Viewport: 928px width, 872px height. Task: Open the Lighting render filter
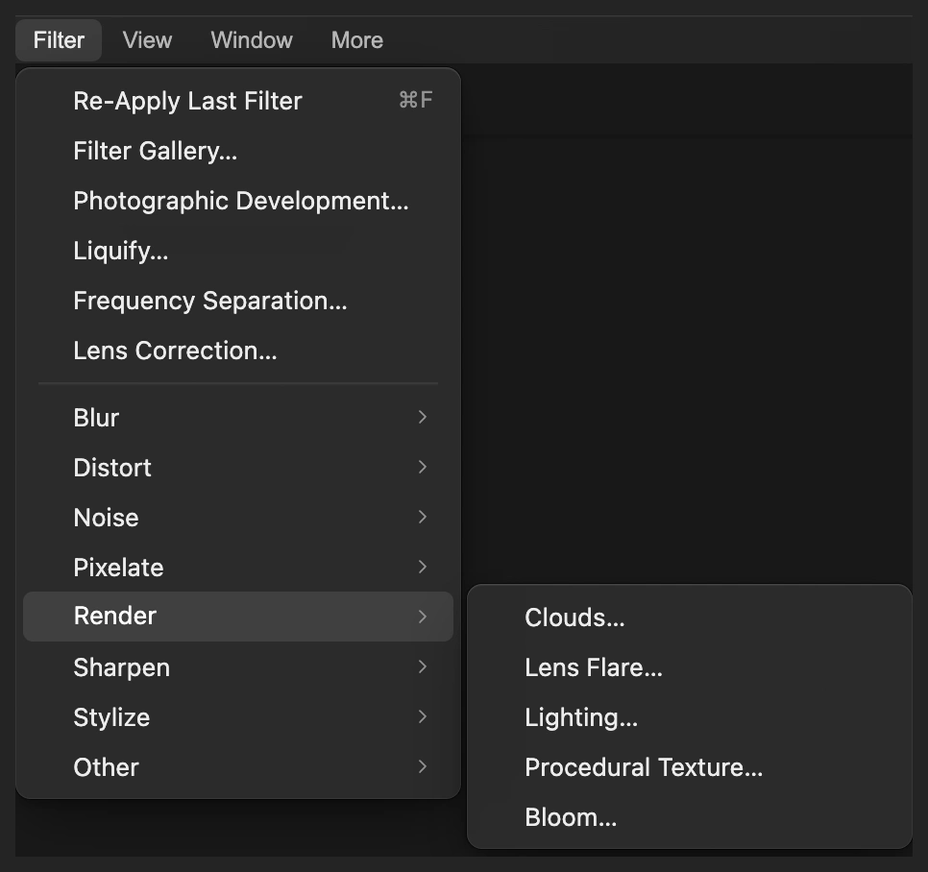coord(690,717)
